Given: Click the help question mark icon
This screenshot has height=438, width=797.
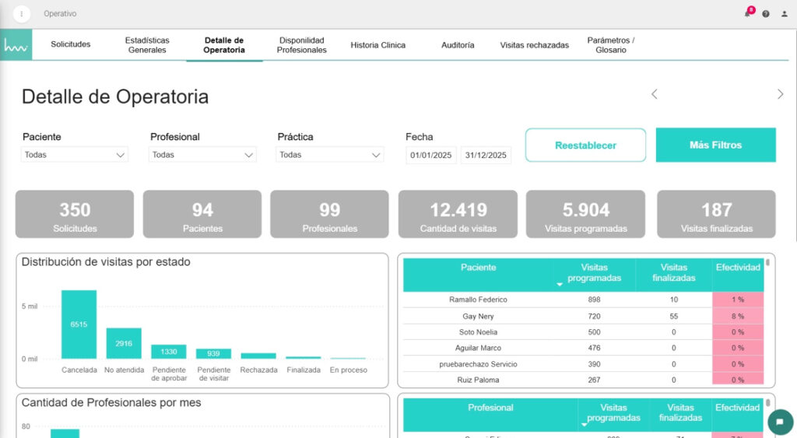Looking at the screenshot, I should (x=766, y=14).
